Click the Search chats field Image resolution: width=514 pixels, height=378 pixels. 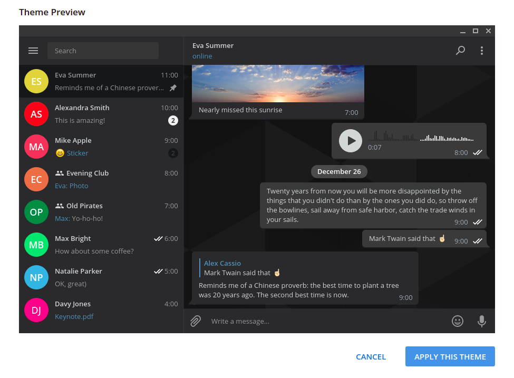(x=103, y=51)
